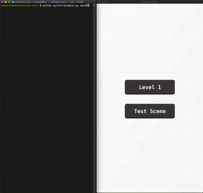This screenshot has width=203, height=193.
Task: Click the macOS argument in the command
Action: (x=84, y=5)
